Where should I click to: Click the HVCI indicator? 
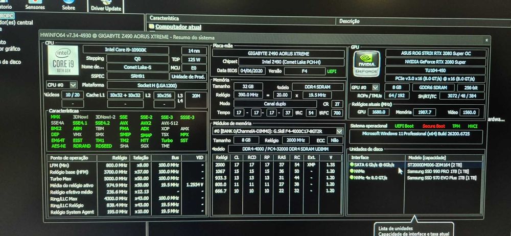[x=473, y=126]
